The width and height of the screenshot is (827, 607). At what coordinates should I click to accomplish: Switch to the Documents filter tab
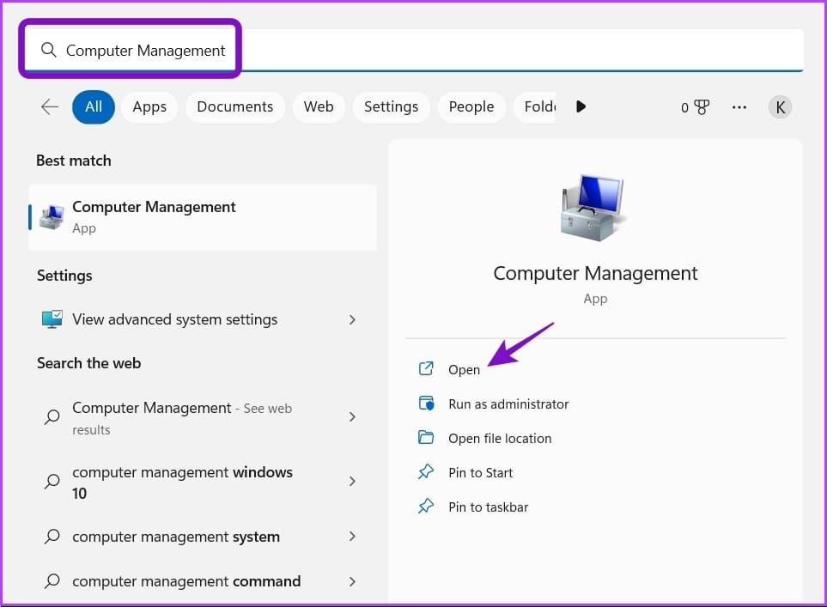point(234,106)
